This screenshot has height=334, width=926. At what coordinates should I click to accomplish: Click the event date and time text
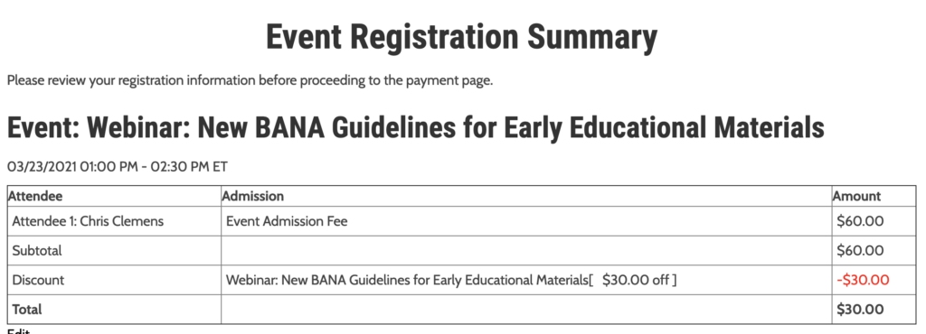pos(117,167)
